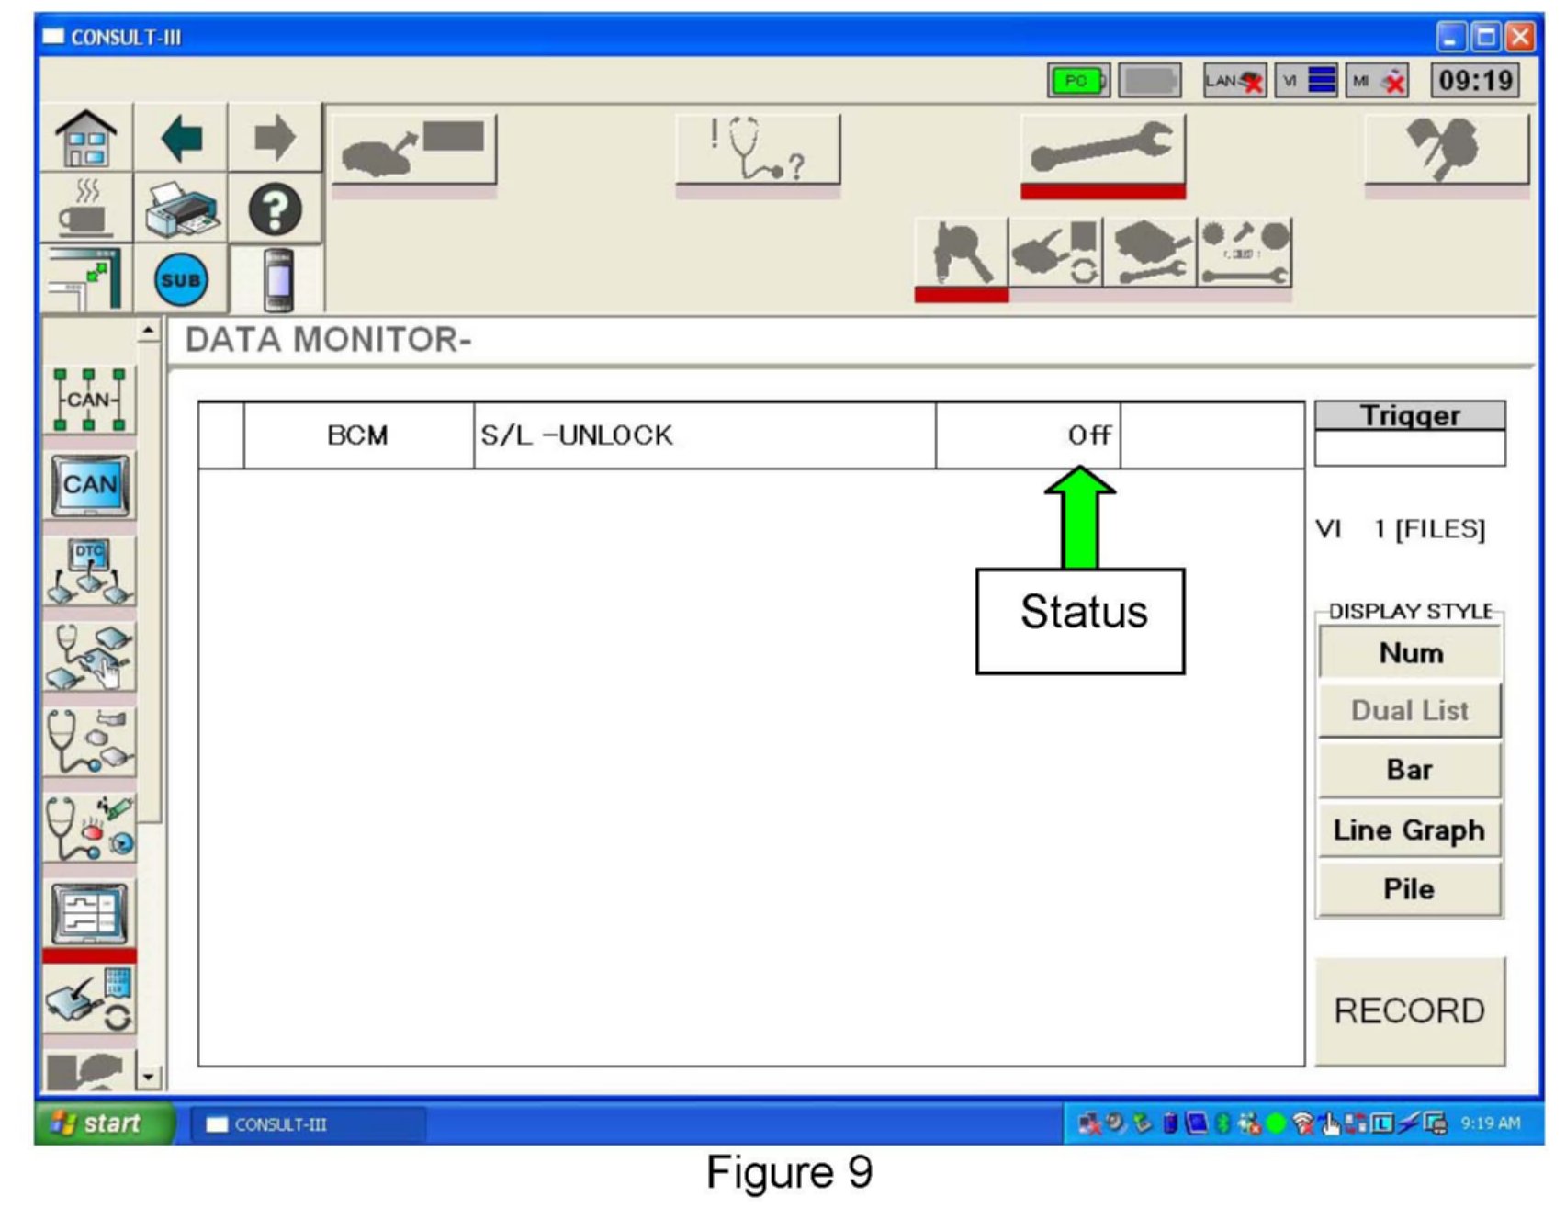Click the BCM cell in data row
This screenshot has width=1566, height=1208.
358,435
